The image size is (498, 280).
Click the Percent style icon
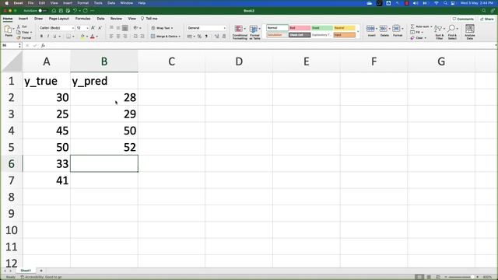tap(199, 37)
